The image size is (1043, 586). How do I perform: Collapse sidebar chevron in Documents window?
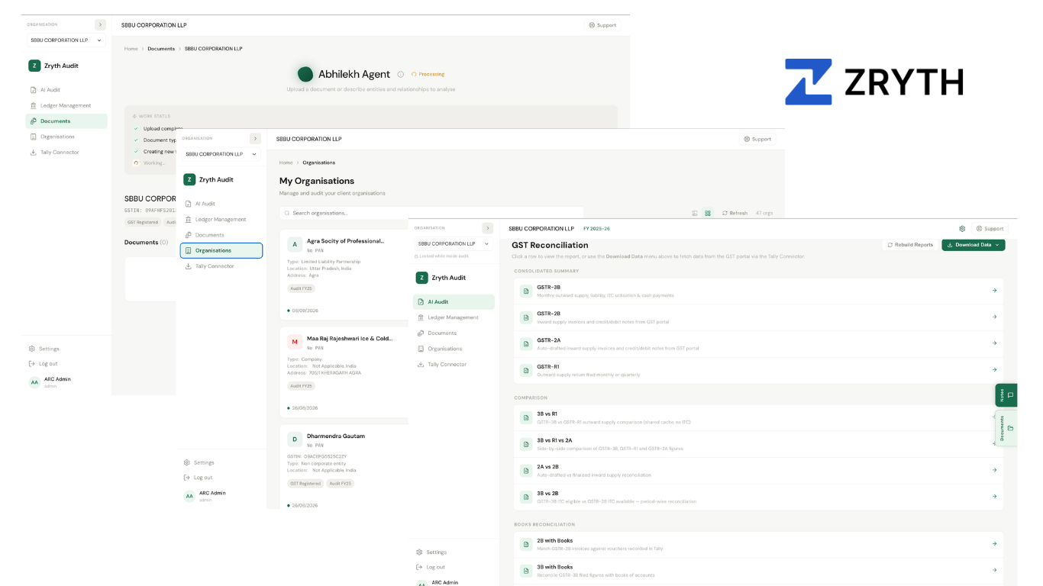(x=100, y=24)
